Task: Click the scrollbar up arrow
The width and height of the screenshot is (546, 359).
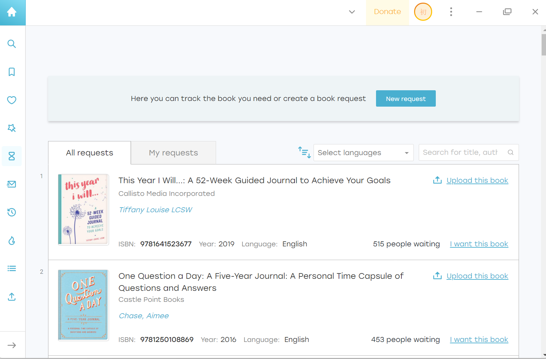Action: [544, 30]
